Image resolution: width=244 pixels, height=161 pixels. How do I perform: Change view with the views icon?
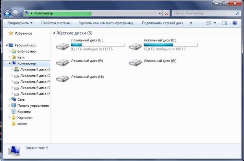[x=209, y=23]
